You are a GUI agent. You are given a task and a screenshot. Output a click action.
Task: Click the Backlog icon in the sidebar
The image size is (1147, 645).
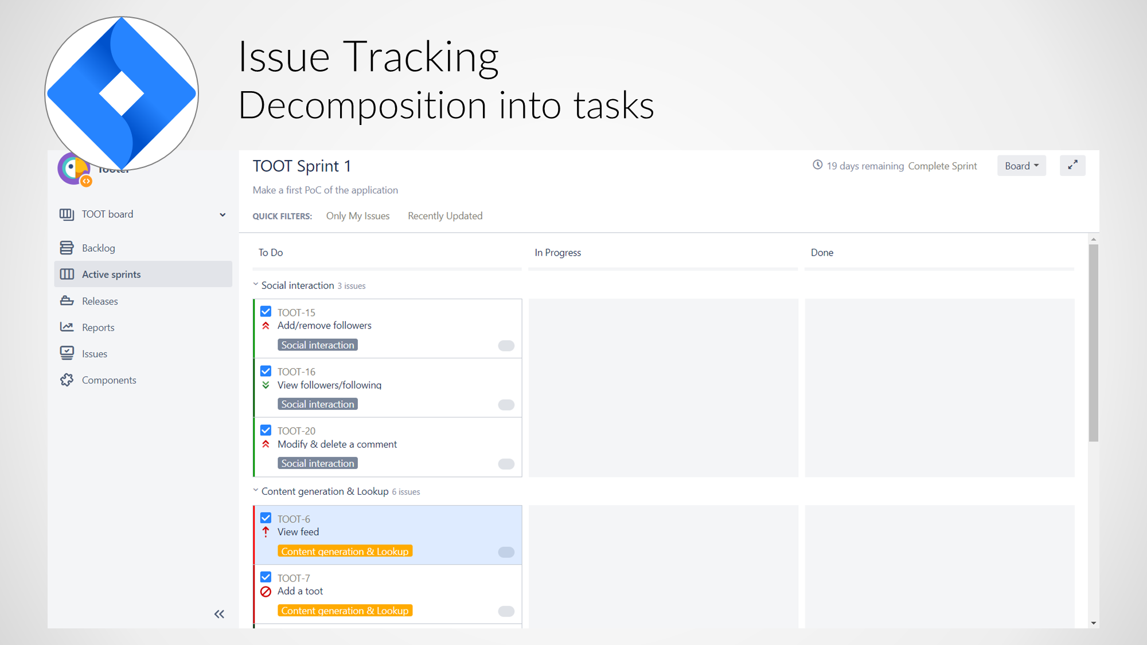67,248
